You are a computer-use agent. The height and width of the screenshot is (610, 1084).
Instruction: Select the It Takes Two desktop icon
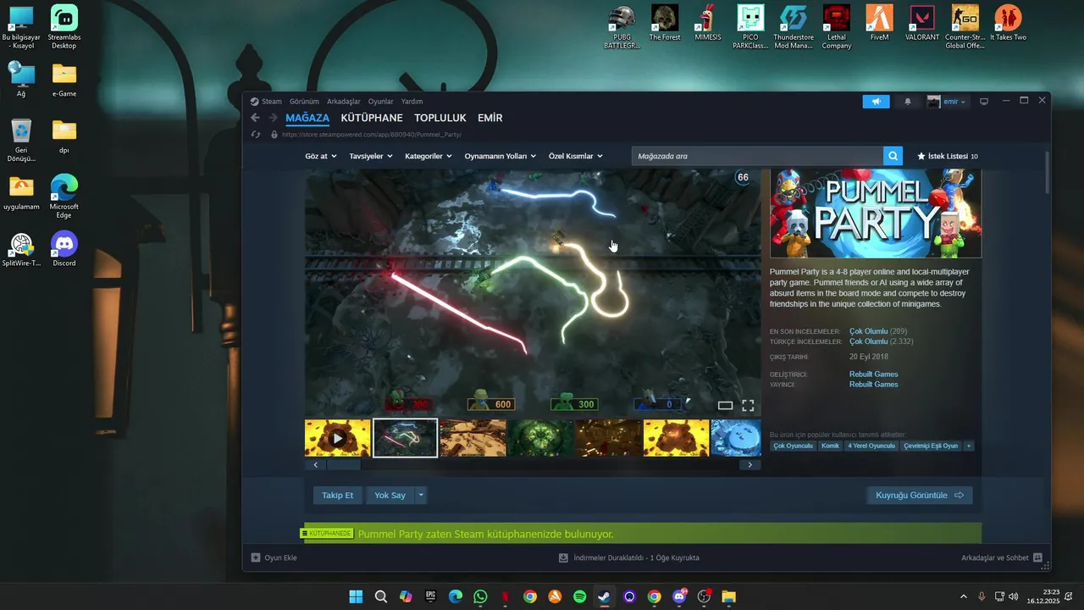coord(1008,23)
